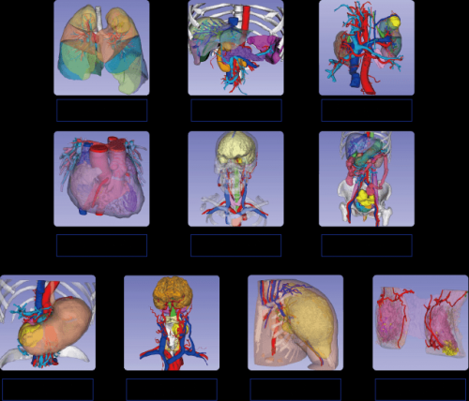Screen dimensions: 469x401
Task: Click the label box below yellow tumor model
Action: [295, 390]
